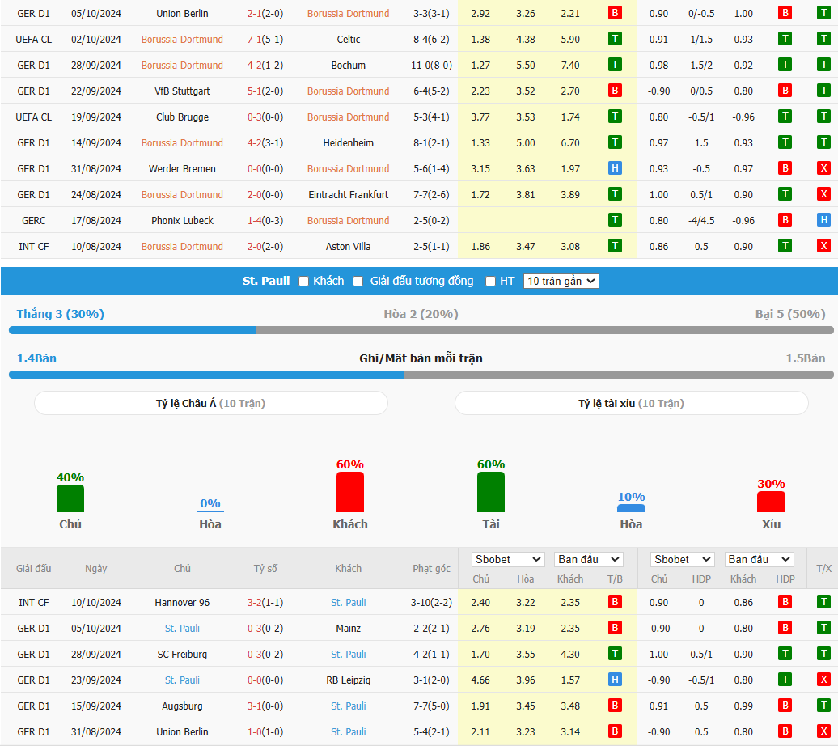
Task: Click green T badge in RB Leipzig row
Action: [x=785, y=680]
